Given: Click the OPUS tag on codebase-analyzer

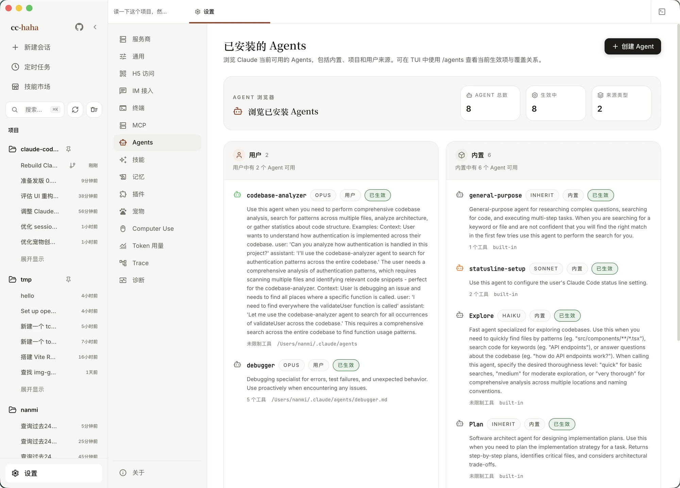Looking at the screenshot, I should coord(323,195).
